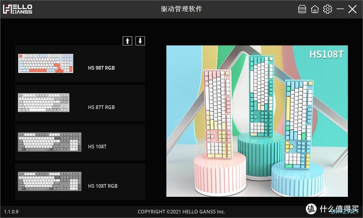Open settings gear icon
This screenshot has width=363, height=218.
327,9
